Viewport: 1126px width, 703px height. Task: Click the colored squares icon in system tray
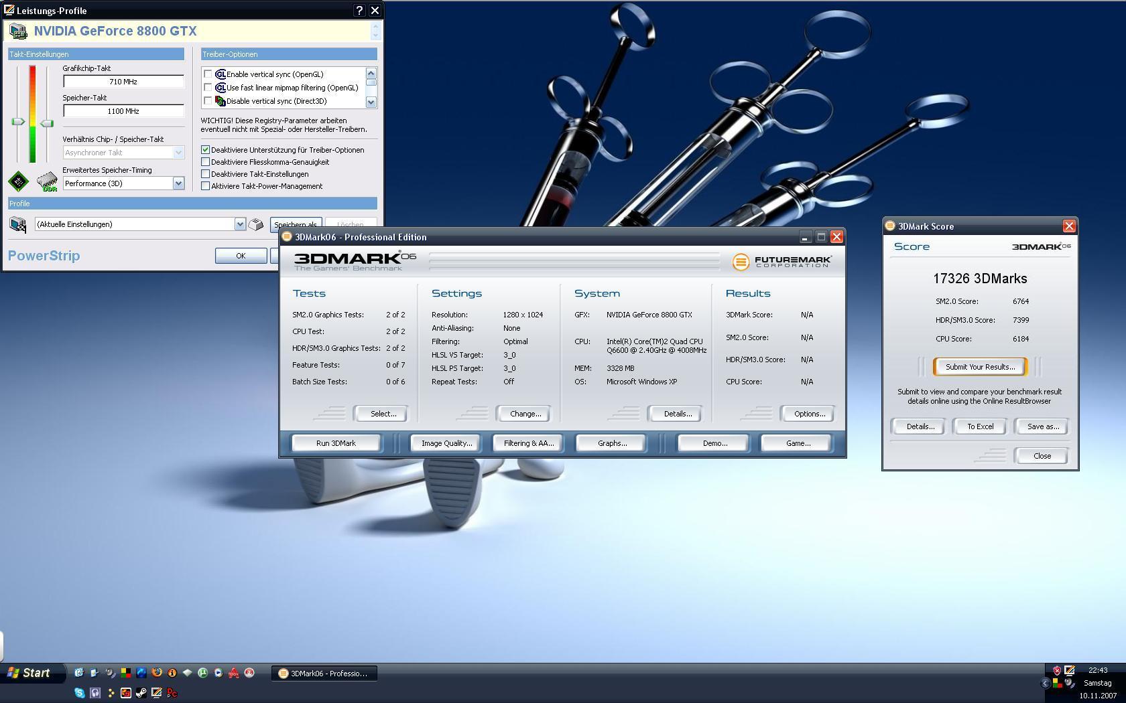1057,684
